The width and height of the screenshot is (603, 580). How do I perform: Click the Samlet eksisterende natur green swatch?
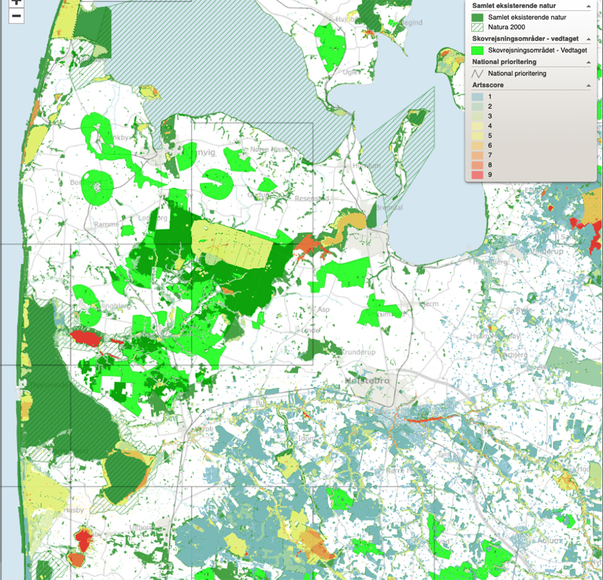point(477,17)
